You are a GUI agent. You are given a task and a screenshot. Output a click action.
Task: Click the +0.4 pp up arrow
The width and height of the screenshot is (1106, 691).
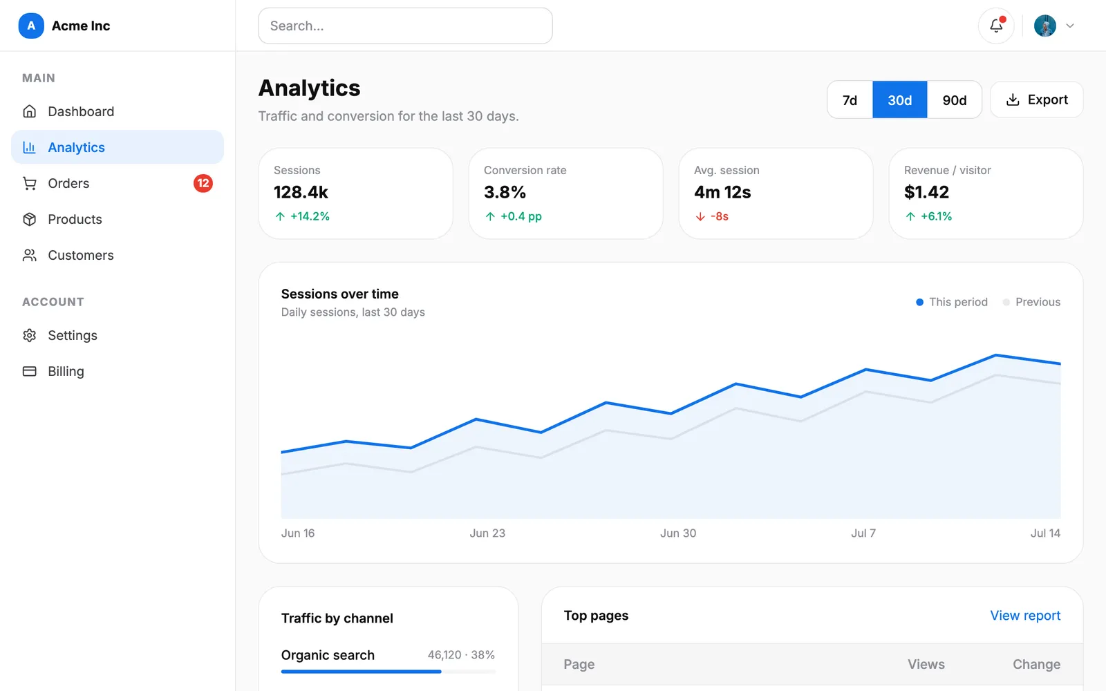[490, 216]
